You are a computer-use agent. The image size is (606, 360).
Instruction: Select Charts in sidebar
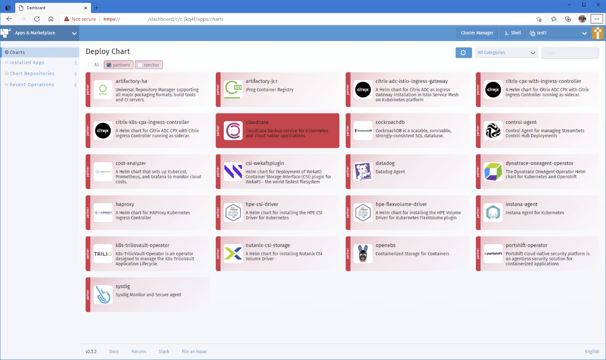40,52
